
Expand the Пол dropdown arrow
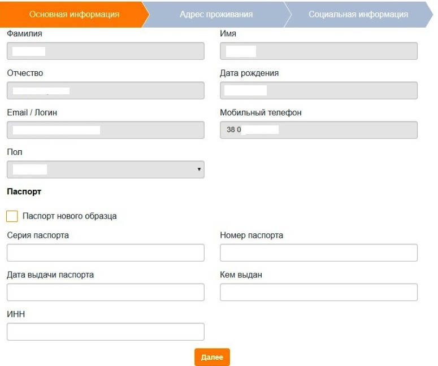tap(199, 169)
